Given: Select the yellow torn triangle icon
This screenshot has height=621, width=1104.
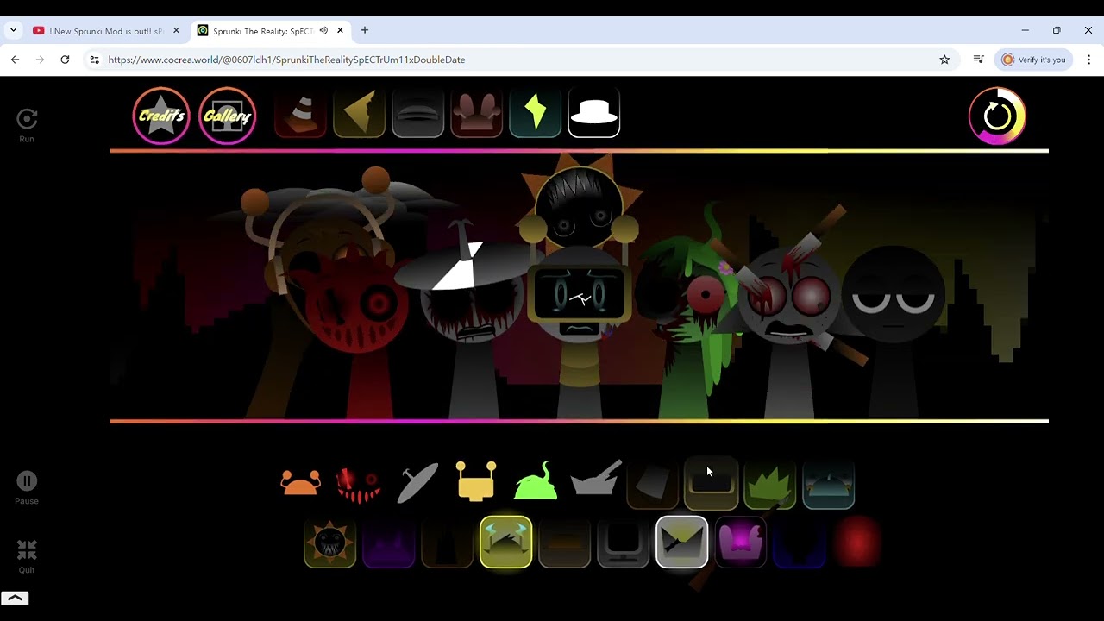Looking at the screenshot, I should pos(359,113).
